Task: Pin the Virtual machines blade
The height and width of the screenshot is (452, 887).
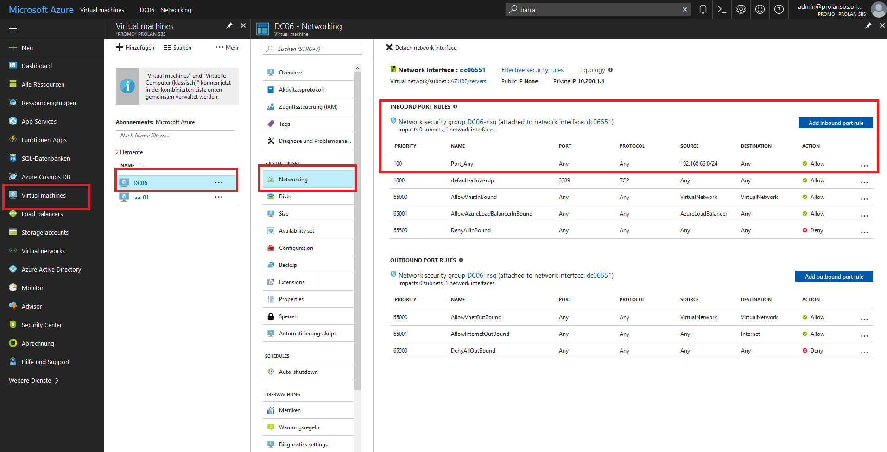Action: point(229,26)
